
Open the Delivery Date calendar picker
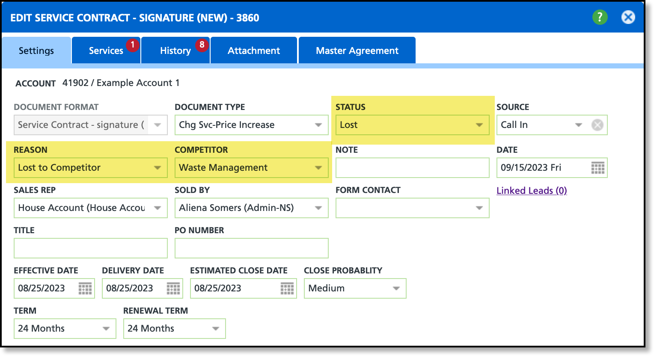point(173,288)
